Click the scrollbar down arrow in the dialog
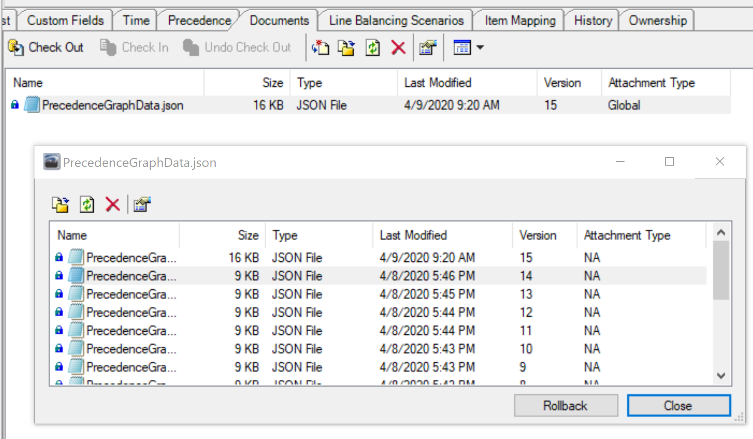This screenshot has width=753, height=439. tap(721, 376)
